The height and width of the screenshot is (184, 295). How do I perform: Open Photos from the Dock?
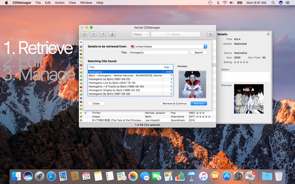(133, 176)
